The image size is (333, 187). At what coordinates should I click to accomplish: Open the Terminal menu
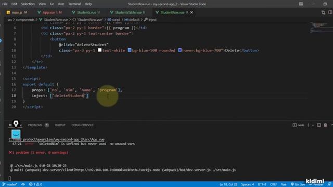tap(74, 4)
